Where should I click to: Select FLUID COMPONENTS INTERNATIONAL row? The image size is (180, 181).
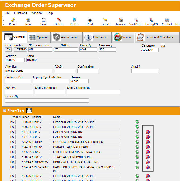tap(86, 152)
